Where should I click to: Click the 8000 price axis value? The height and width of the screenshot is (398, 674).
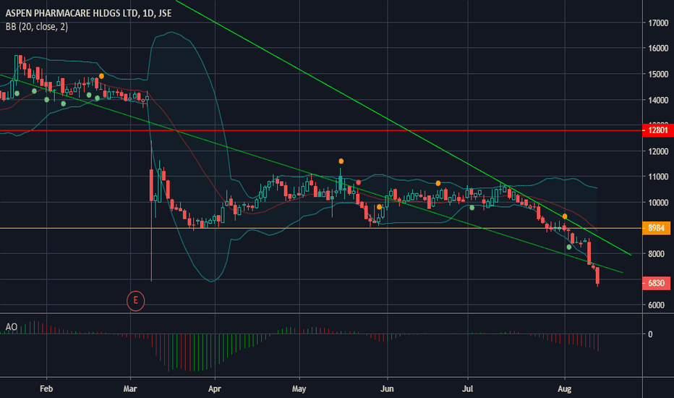pos(657,254)
